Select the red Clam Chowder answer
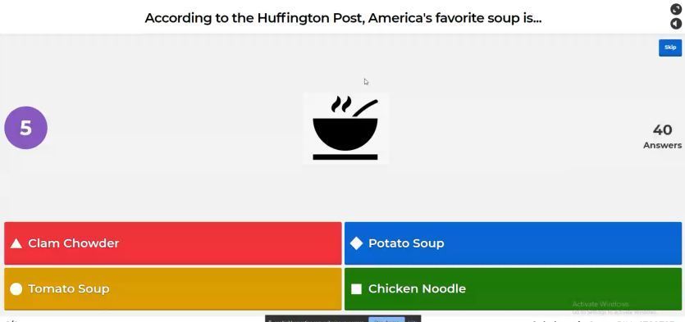The image size is (685, 322). (173, 243)
